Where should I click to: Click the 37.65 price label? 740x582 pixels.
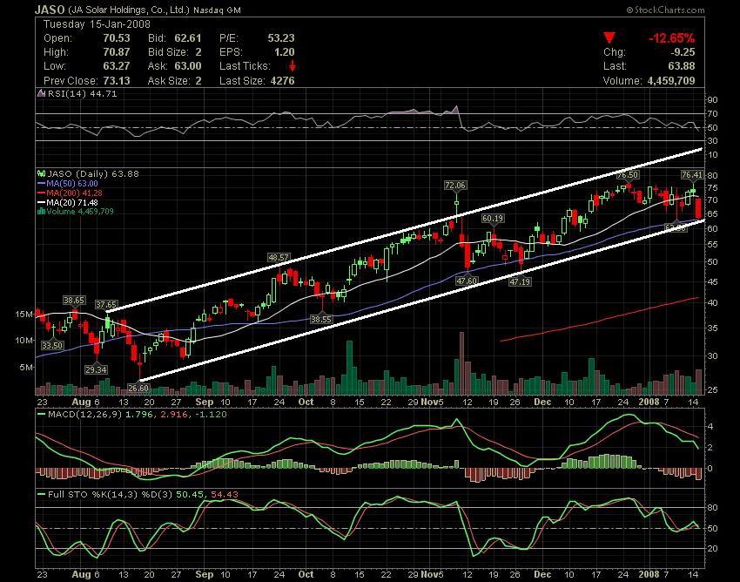click(106, 305)
